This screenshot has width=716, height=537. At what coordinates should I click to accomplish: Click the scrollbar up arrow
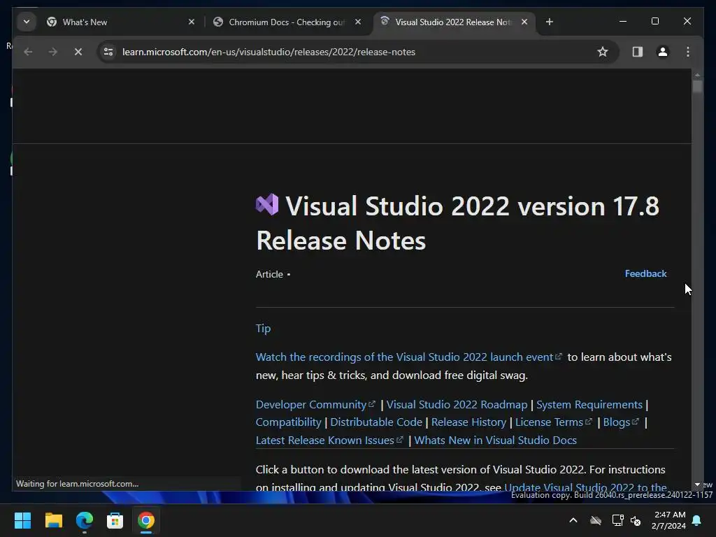(x=697, y=74)
